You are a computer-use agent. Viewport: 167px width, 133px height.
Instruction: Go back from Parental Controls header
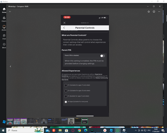[x=64, y=28]
